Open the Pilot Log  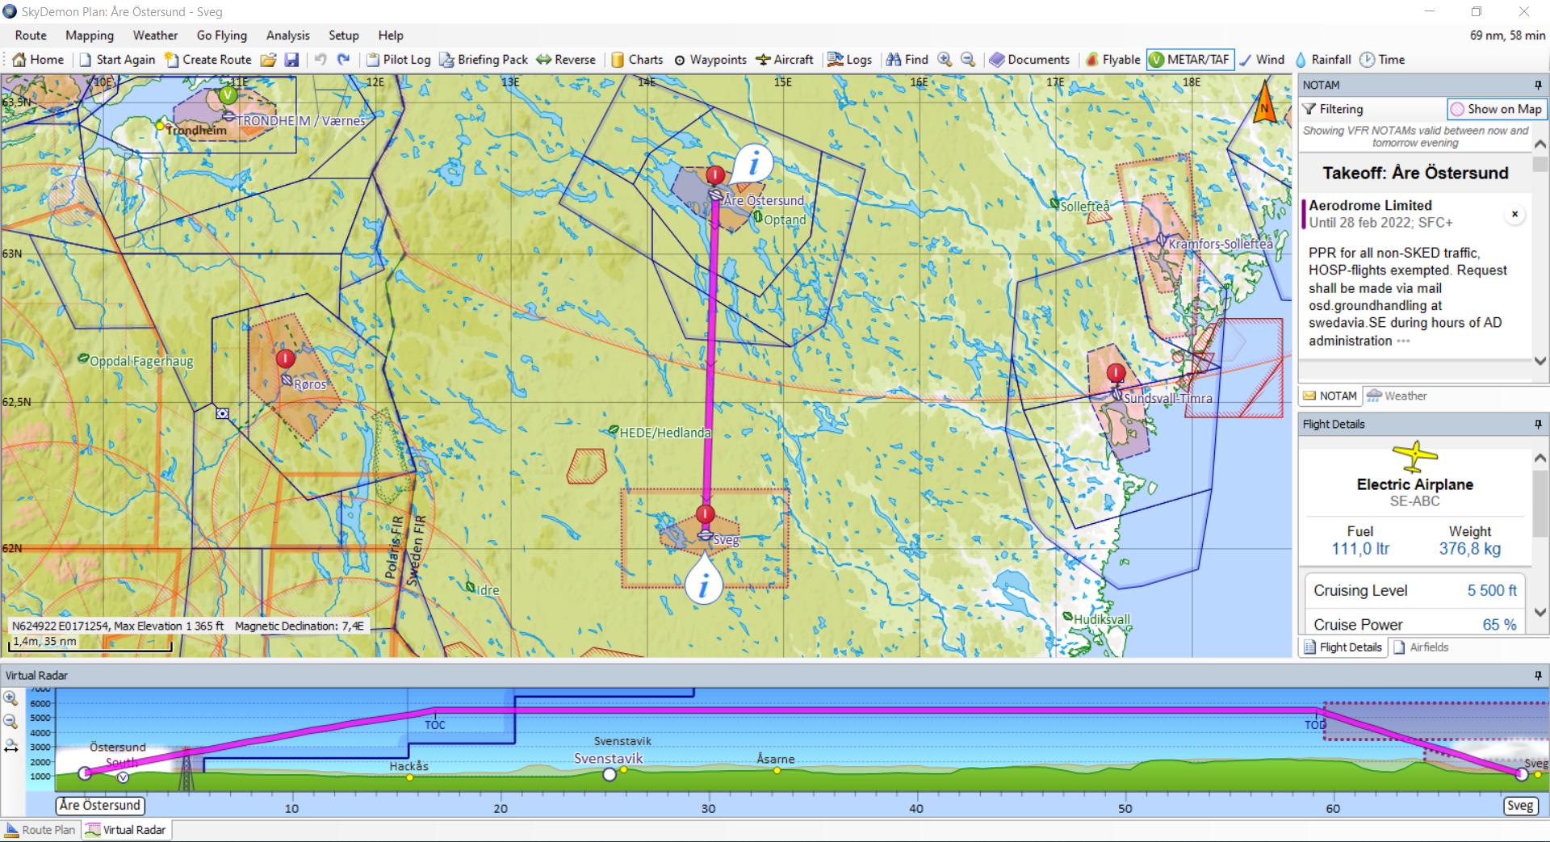coord(398,60)
